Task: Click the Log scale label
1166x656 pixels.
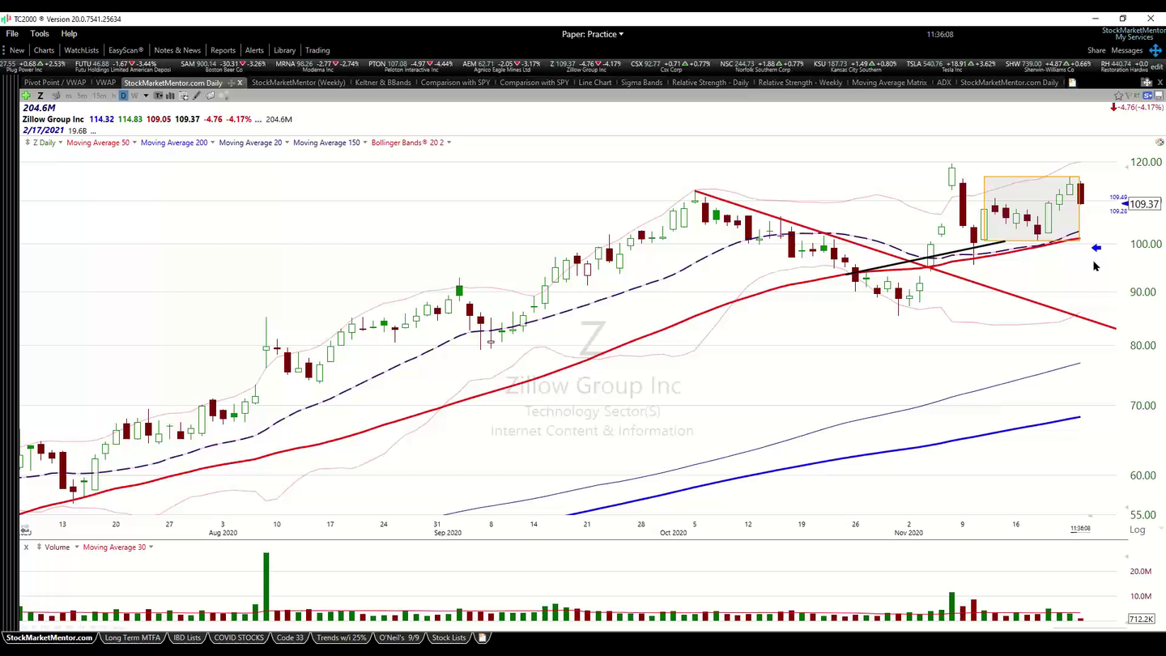Action: click(x=1138, y=530)
